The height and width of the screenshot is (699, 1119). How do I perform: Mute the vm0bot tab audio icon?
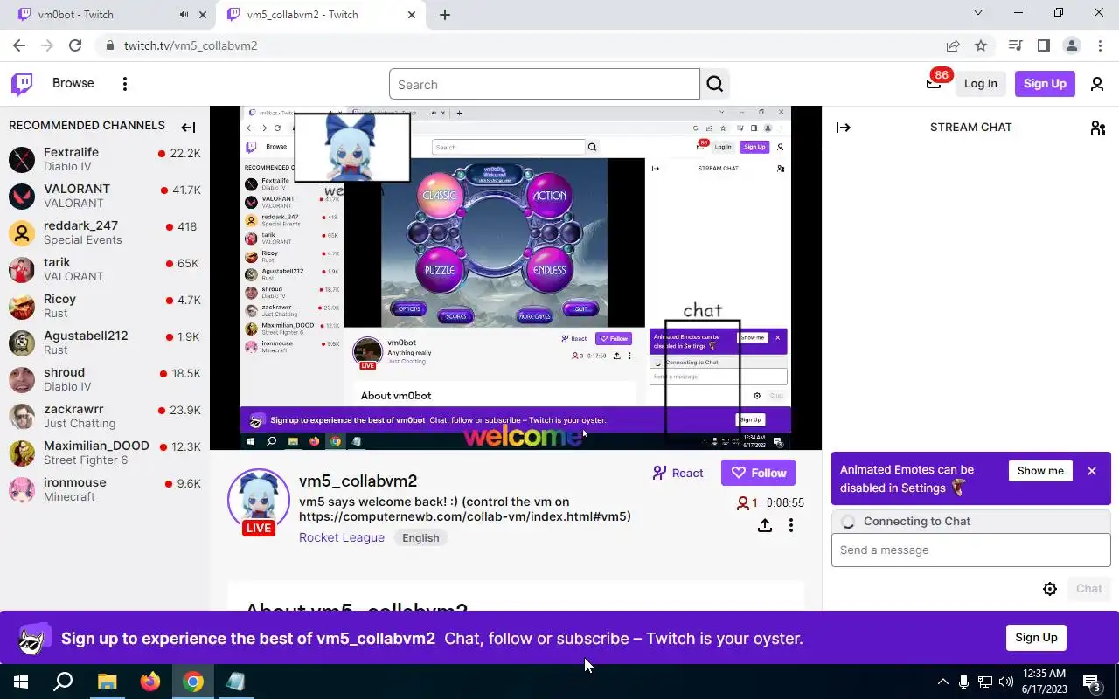[184, 15]
